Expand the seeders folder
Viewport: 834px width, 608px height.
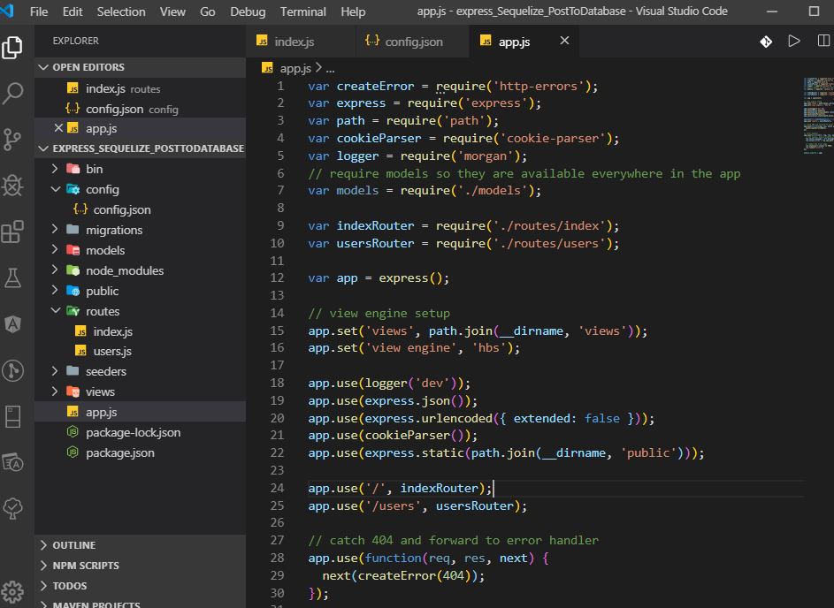tap(140, 371)
